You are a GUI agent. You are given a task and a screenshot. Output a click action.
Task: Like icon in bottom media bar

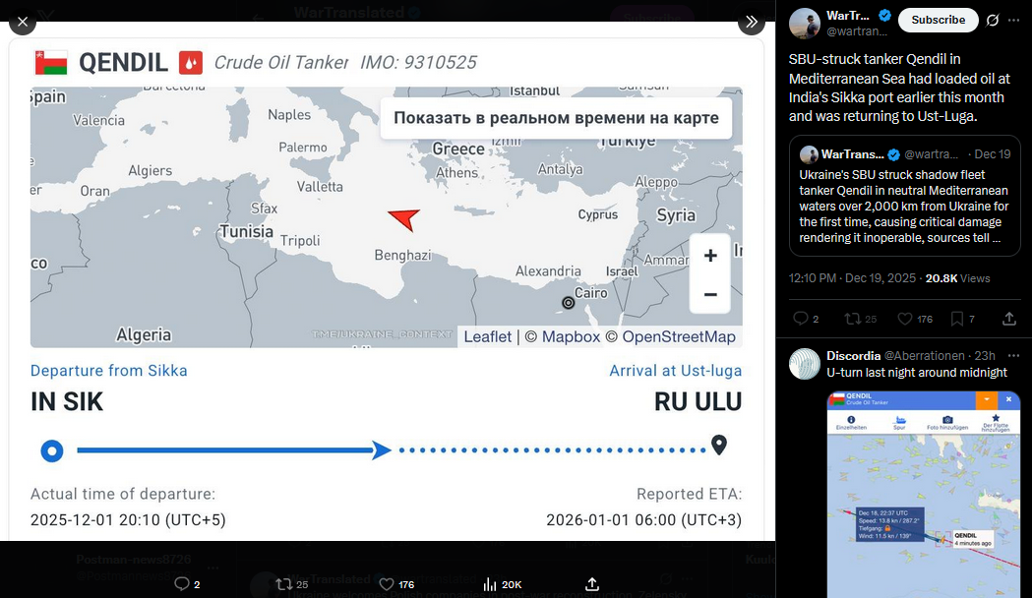tap(387, 583)
